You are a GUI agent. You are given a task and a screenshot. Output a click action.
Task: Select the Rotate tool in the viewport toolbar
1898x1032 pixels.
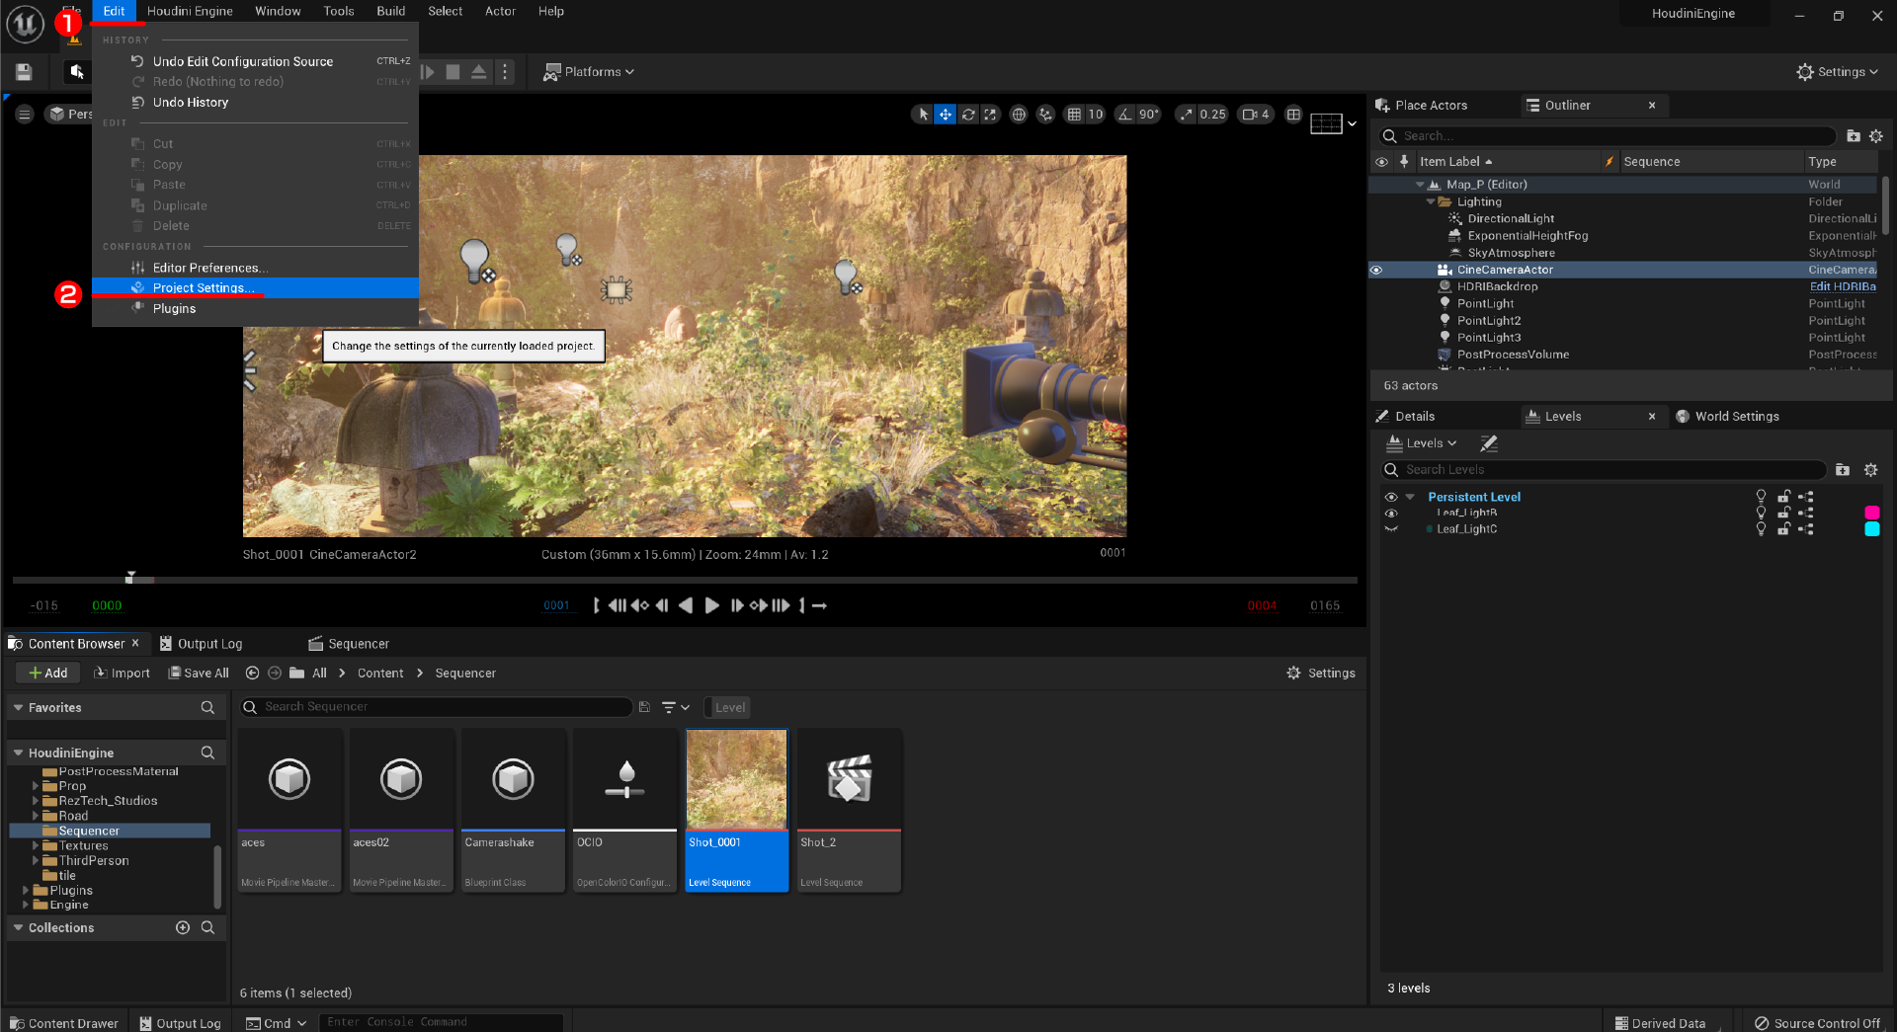click(x=968, y=115)
